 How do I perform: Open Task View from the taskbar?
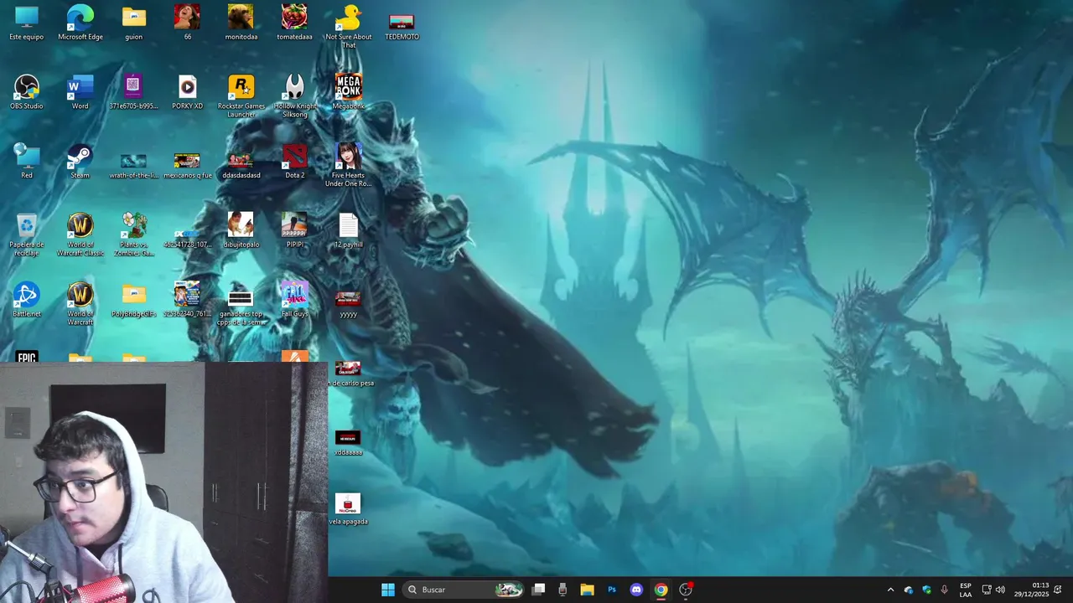pos(539,590)
